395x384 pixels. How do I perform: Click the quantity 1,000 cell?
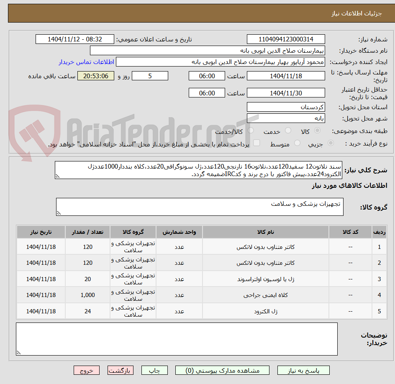(88, 295)
